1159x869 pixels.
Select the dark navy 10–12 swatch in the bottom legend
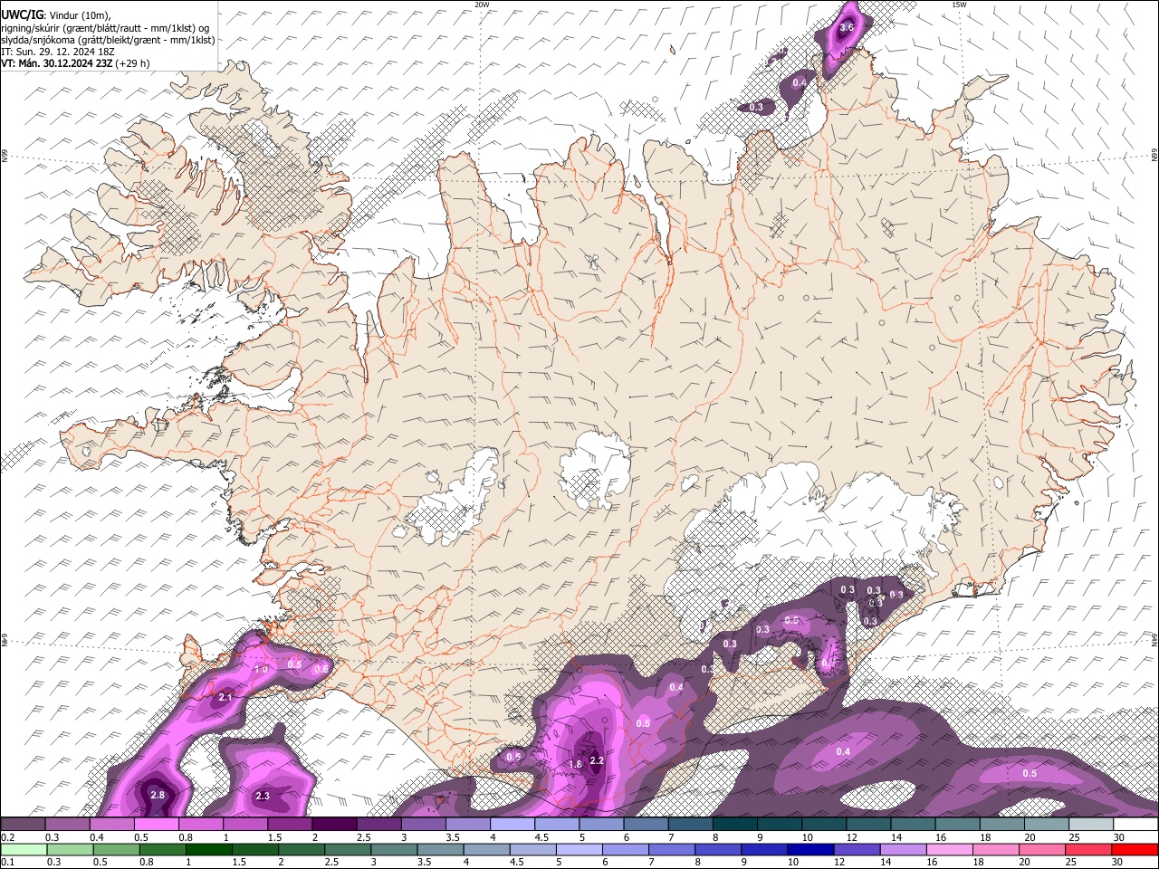click(x=809, y=849)
